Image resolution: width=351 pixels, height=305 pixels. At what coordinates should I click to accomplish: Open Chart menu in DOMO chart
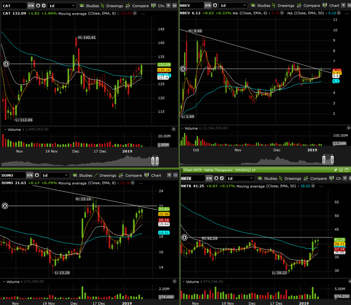pos(153,175)
